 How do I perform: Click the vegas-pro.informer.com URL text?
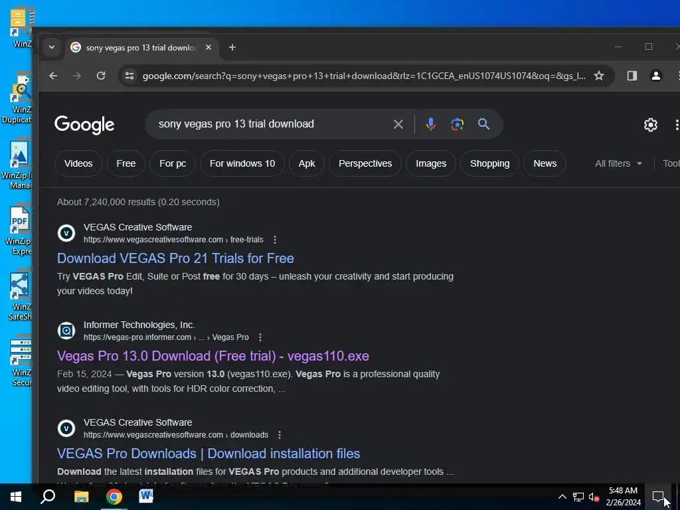[x=166, y=337]
